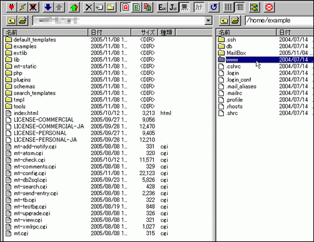Click the Disconnect icon with crossed plug
The width and height of the screenshot is (314, 242).
[33, 8]
